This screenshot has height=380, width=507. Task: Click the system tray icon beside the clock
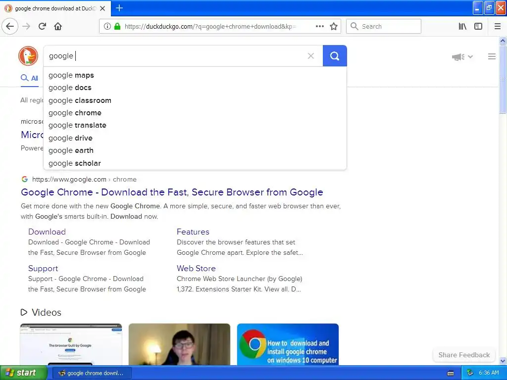click(x=470, y=373)
